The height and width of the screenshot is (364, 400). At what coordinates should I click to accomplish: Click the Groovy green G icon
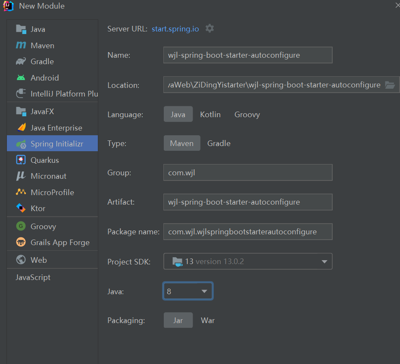click(21, 226)
